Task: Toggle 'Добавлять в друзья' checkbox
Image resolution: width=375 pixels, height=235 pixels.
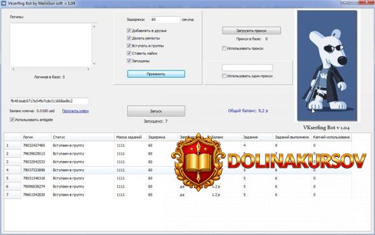Action: tap(129, 30)
